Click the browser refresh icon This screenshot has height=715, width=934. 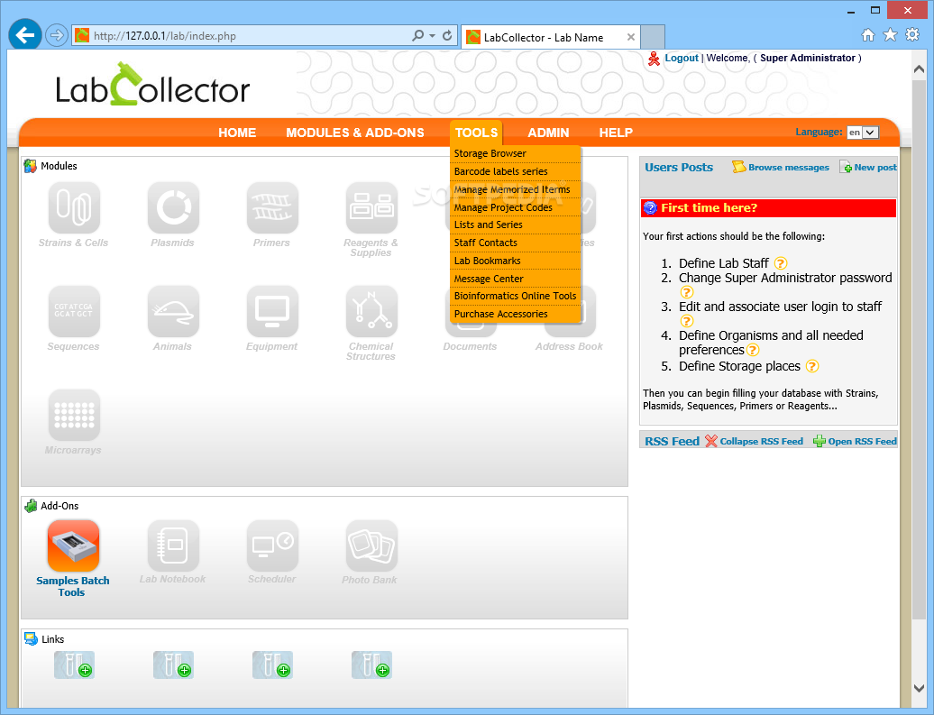tap(447, 36)
